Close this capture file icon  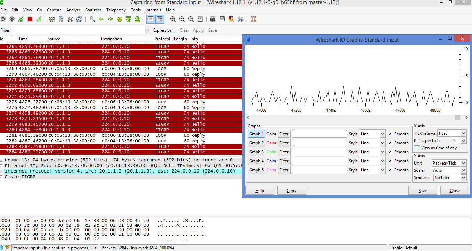(70, 19)
